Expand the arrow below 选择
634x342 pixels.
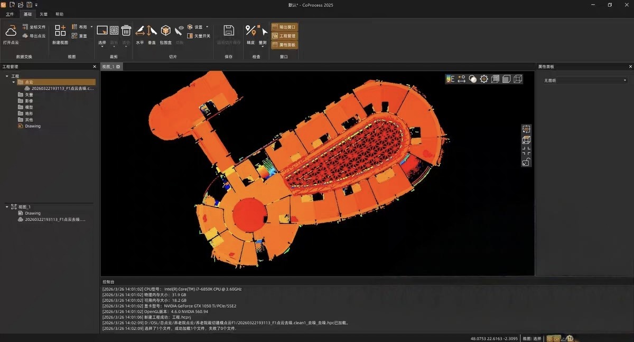coord(102,47)
